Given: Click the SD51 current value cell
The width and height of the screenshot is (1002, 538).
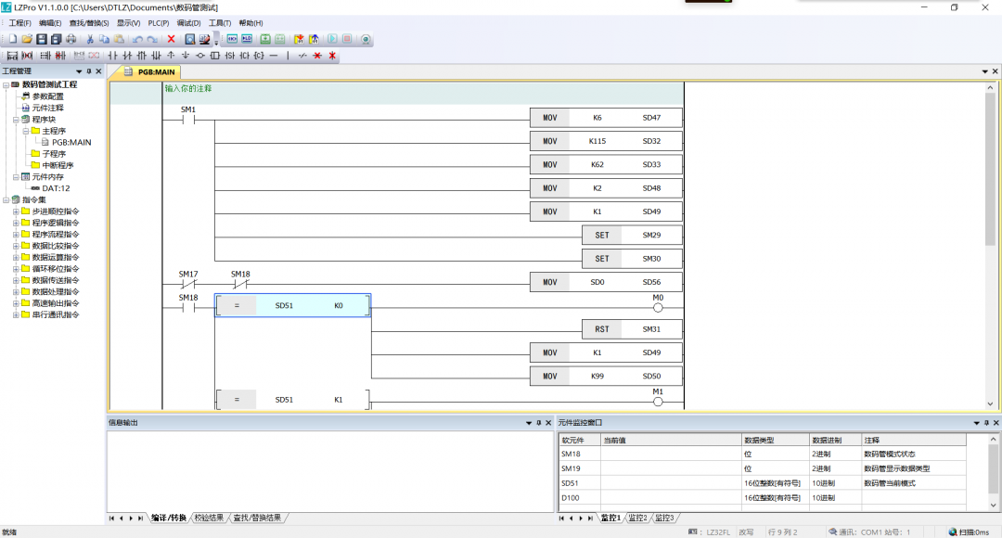Looking at the screenshot, I should pyautogui.click(x=670, y=483).
